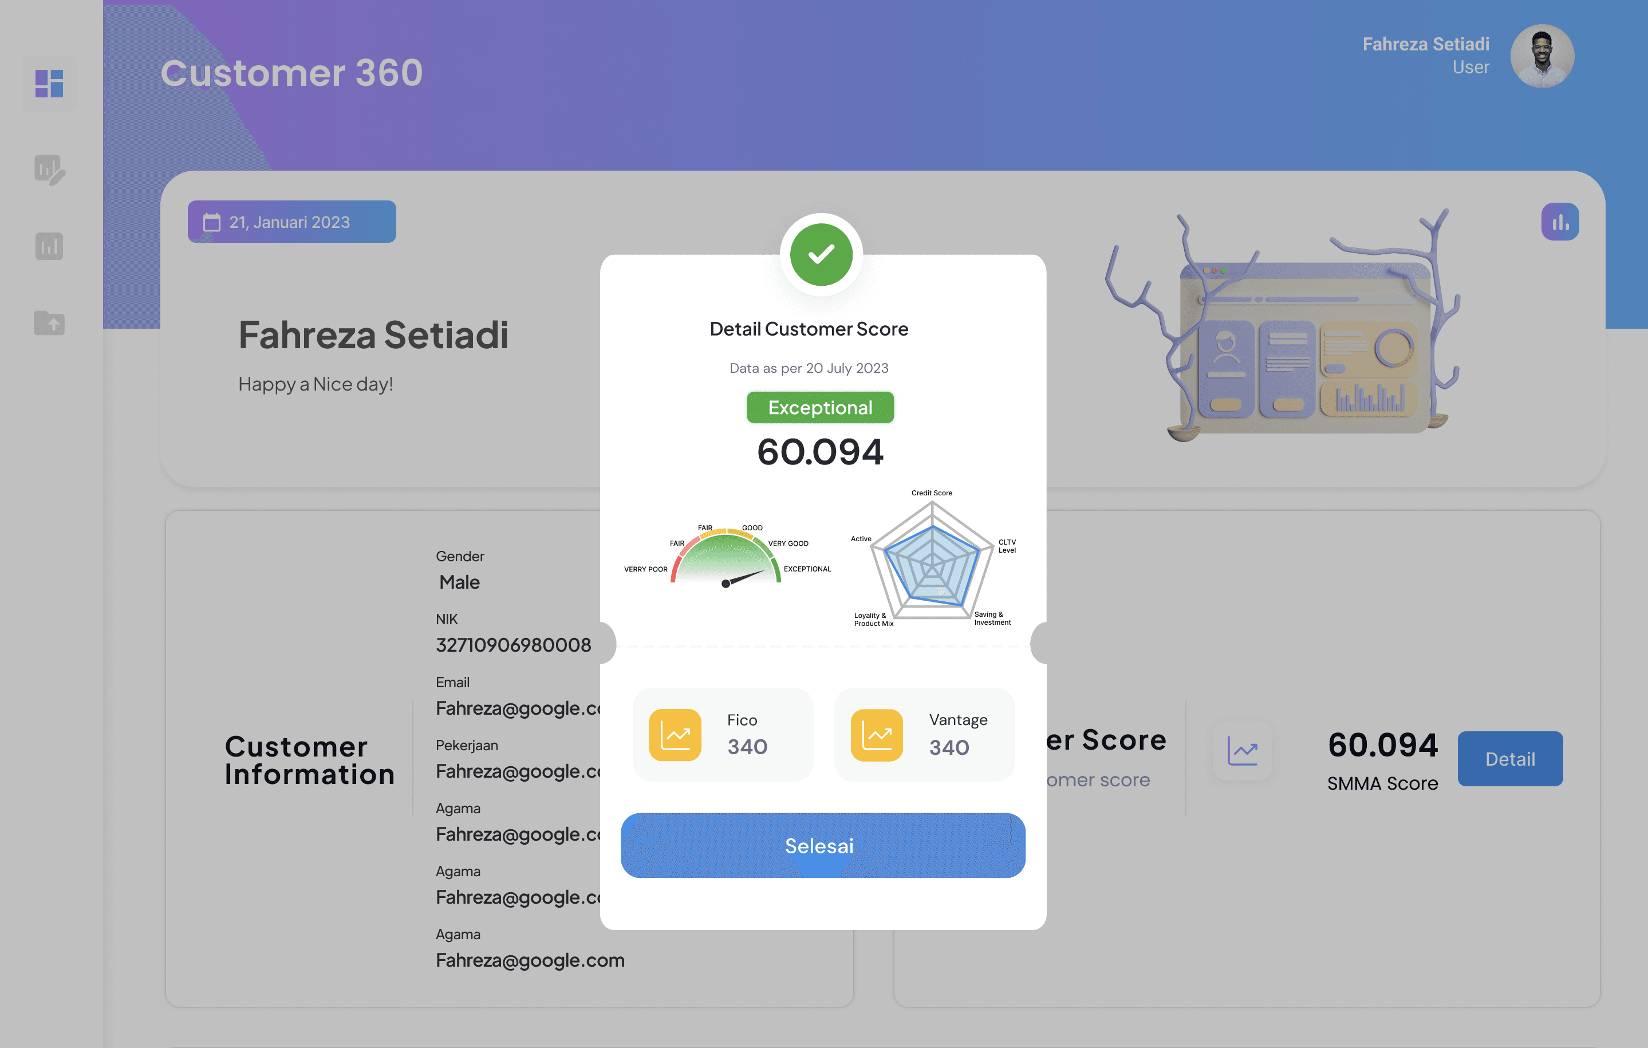1648x1048 pixels.
Task: Click the 'EXCEPTIONAL' gauge label
Action: pos(807,569)
